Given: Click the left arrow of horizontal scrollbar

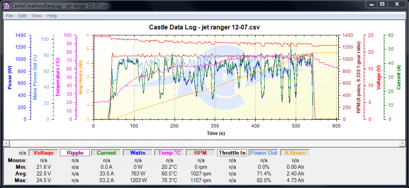Looking at the screenshot, I should tap(6, 143).
